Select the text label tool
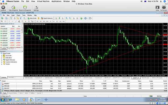This screenshot has height=105, width=168. pos(29,21)
